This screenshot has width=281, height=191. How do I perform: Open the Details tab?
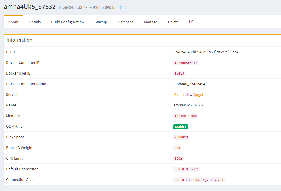pyautogui.click(x=35, y=22)
